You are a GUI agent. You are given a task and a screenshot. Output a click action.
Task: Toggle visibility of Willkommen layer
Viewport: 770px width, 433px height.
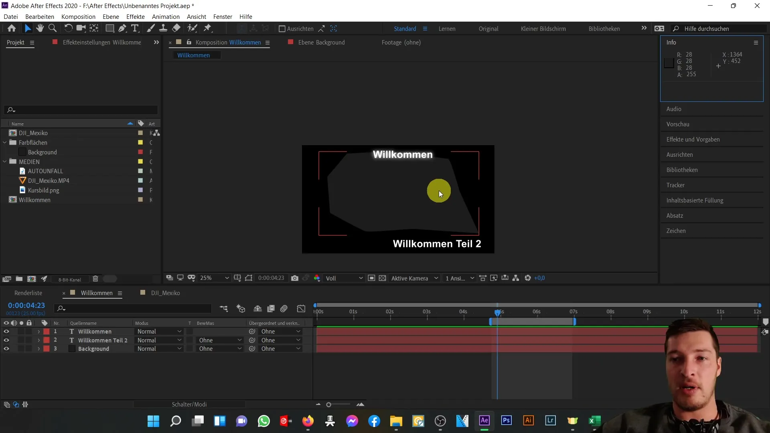(6, 332)
